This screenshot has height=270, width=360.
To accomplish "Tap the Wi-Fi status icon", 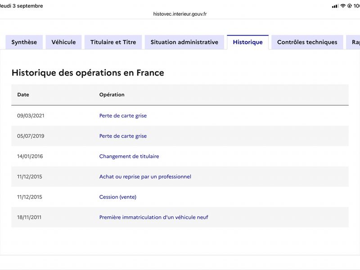I will (343, 6).
